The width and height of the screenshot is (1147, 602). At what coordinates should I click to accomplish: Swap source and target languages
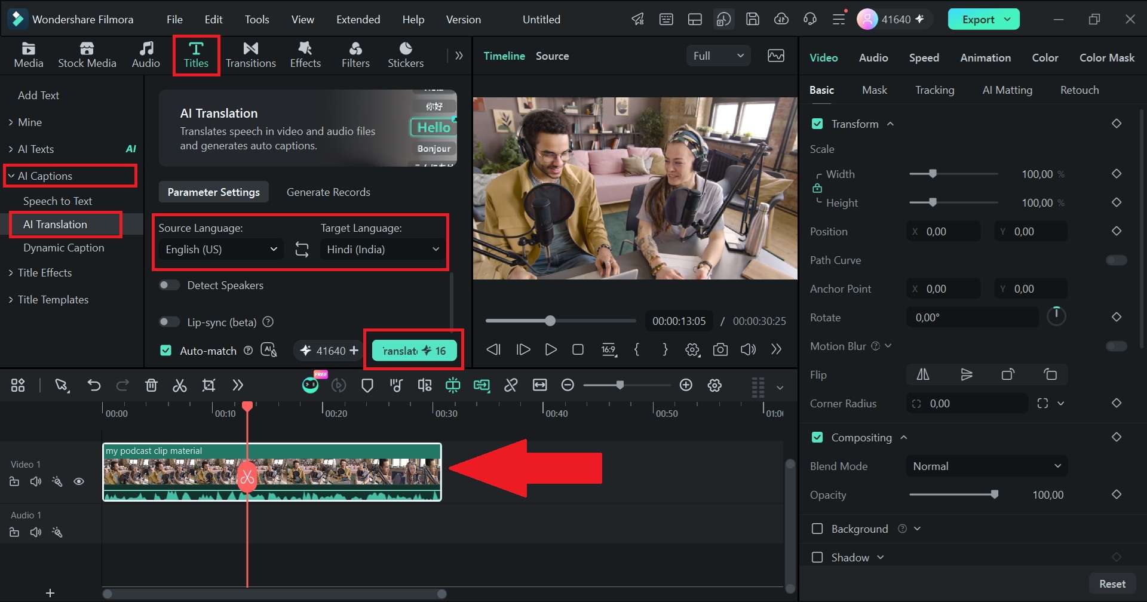[302, 250]
